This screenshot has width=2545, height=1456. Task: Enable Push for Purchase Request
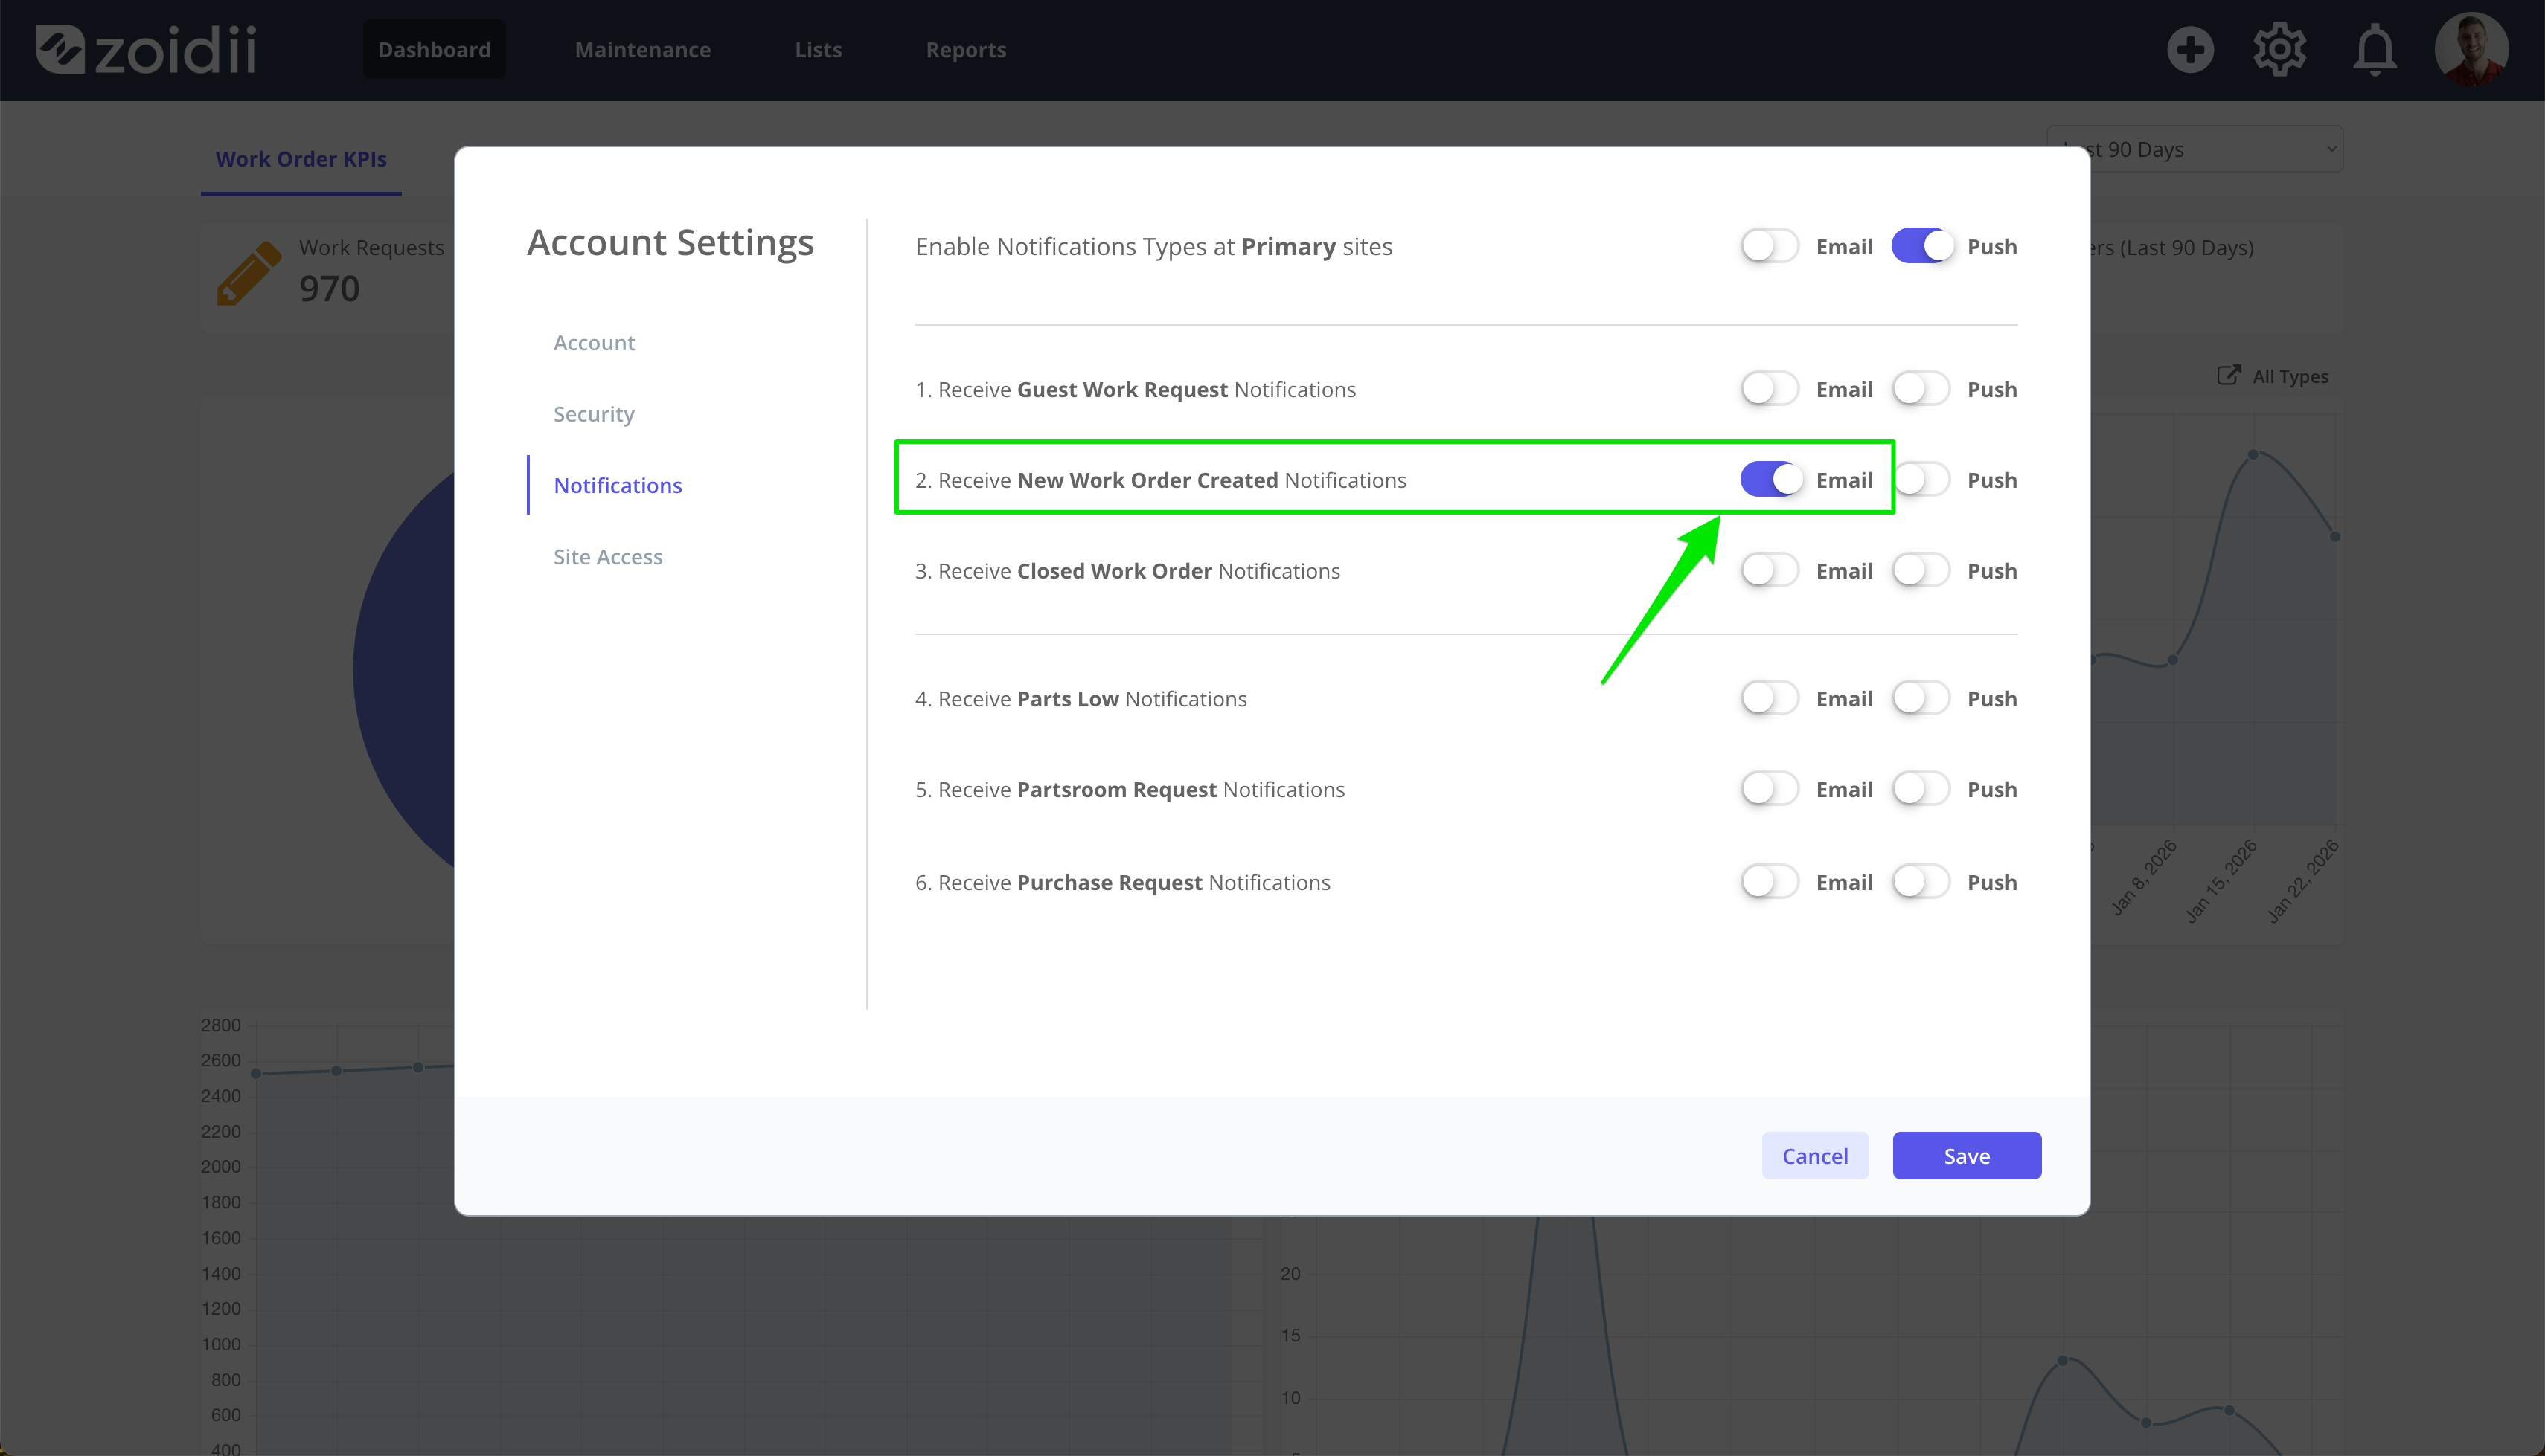1921,882
